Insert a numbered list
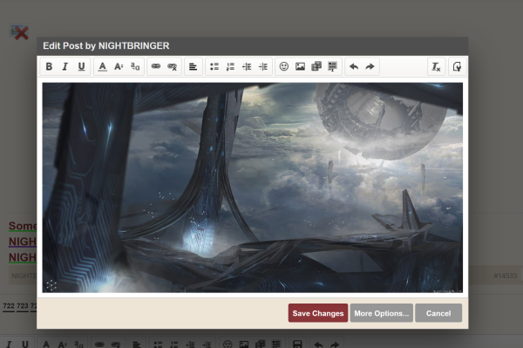Screen dimensions: 523x348 230,67
